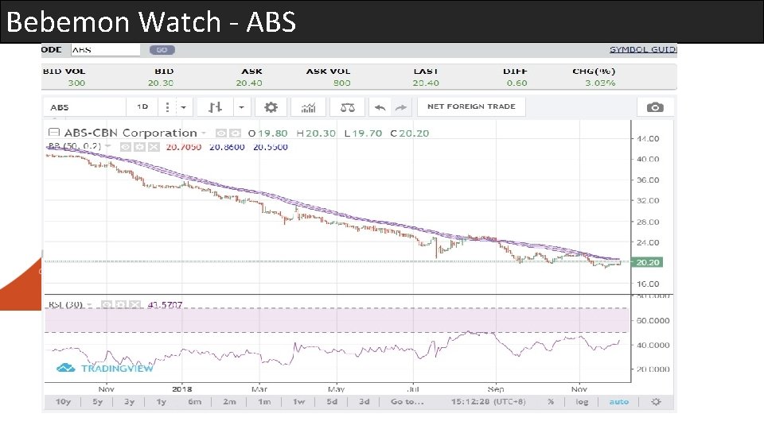764x429 pixels.
Task: Click the GO button
Action: tap(162, 49)
